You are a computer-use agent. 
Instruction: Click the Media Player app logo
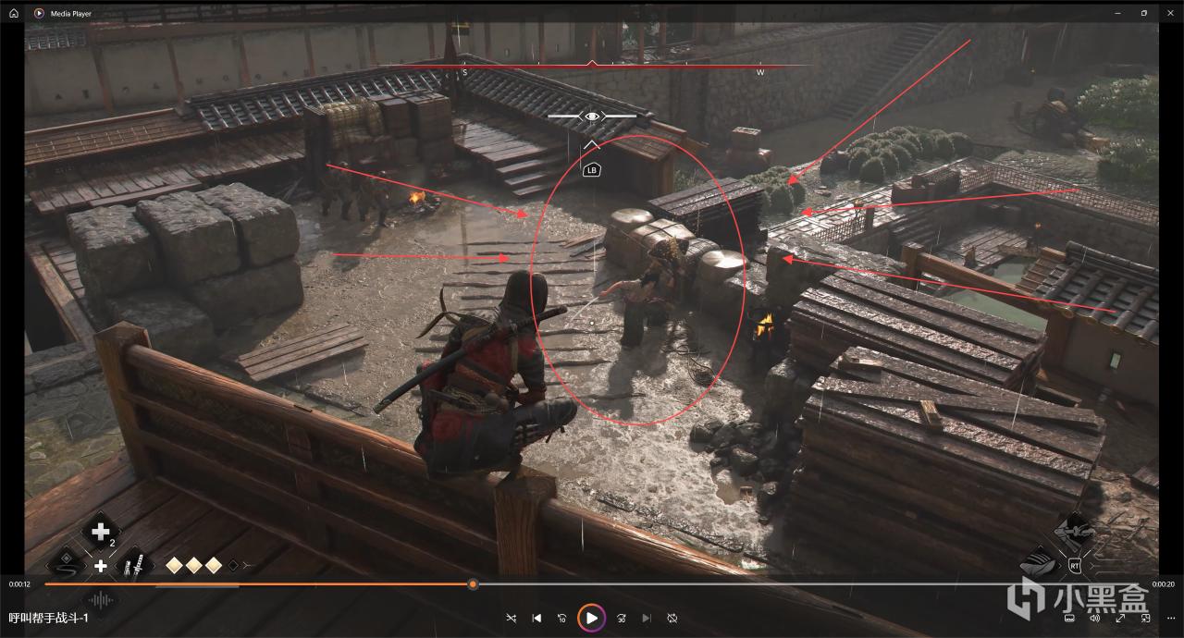pyautogui.click(x=39, y=13)
